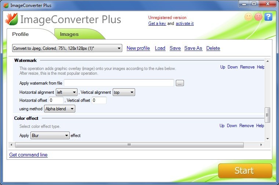This screenshot has width=279, height=185.
Task: Remove the Watermark operation
Action: (247, 67)
